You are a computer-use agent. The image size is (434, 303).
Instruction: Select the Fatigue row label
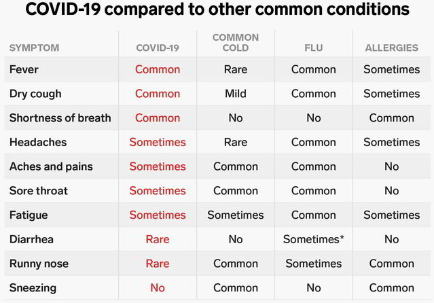coord(28,215)
